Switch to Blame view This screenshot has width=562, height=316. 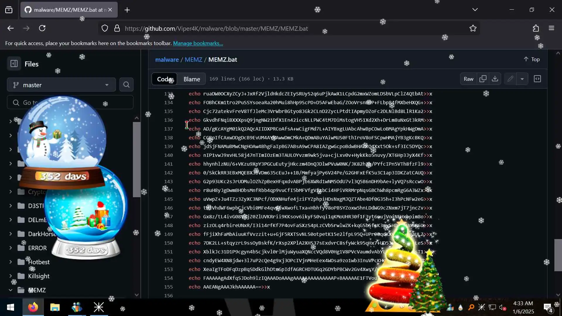click(192, 79)
